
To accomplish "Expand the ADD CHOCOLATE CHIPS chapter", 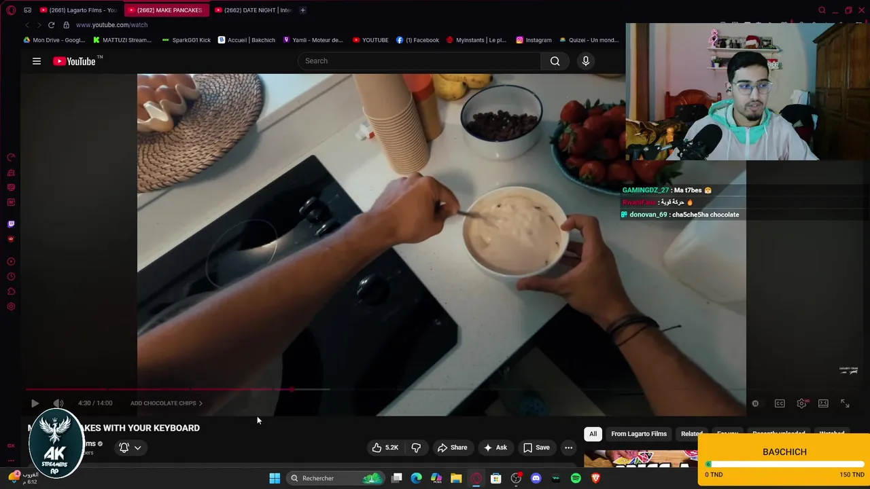I will pyautogui.click(x=167, y=403).
